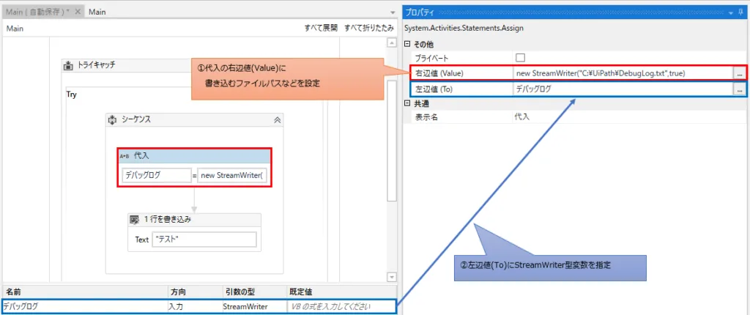
Task: Click すべて展開 to expand all
Action: pos(321,29)
